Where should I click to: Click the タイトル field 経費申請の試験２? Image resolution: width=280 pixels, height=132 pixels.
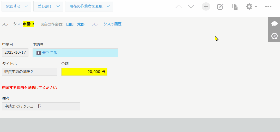click(x=29, y=72)
